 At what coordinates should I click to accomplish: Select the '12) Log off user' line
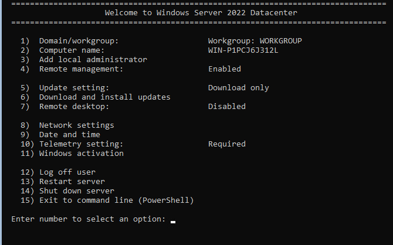pos(58,172)
